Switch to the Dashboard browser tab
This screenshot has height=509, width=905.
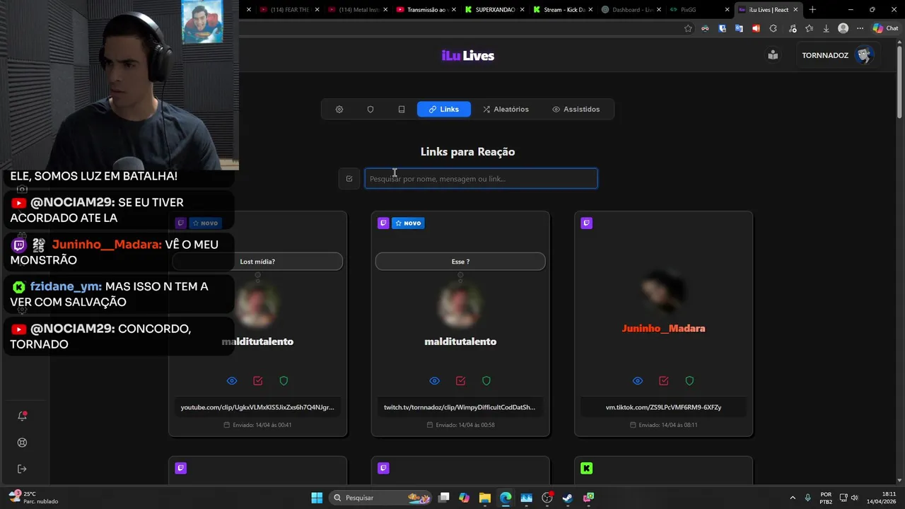[x=631, y=10]
